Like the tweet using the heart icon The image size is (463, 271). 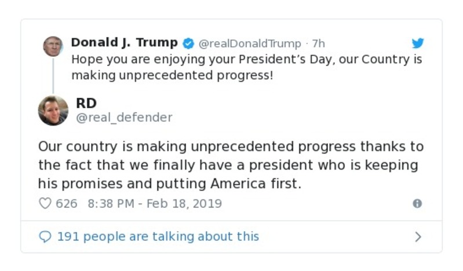point(45,204)
